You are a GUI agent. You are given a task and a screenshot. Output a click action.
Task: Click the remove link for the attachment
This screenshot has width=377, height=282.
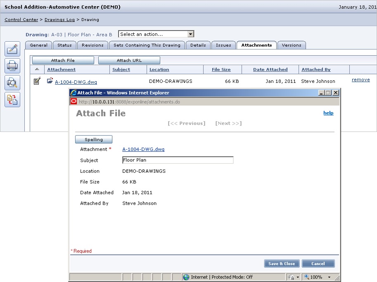(360, 80)
